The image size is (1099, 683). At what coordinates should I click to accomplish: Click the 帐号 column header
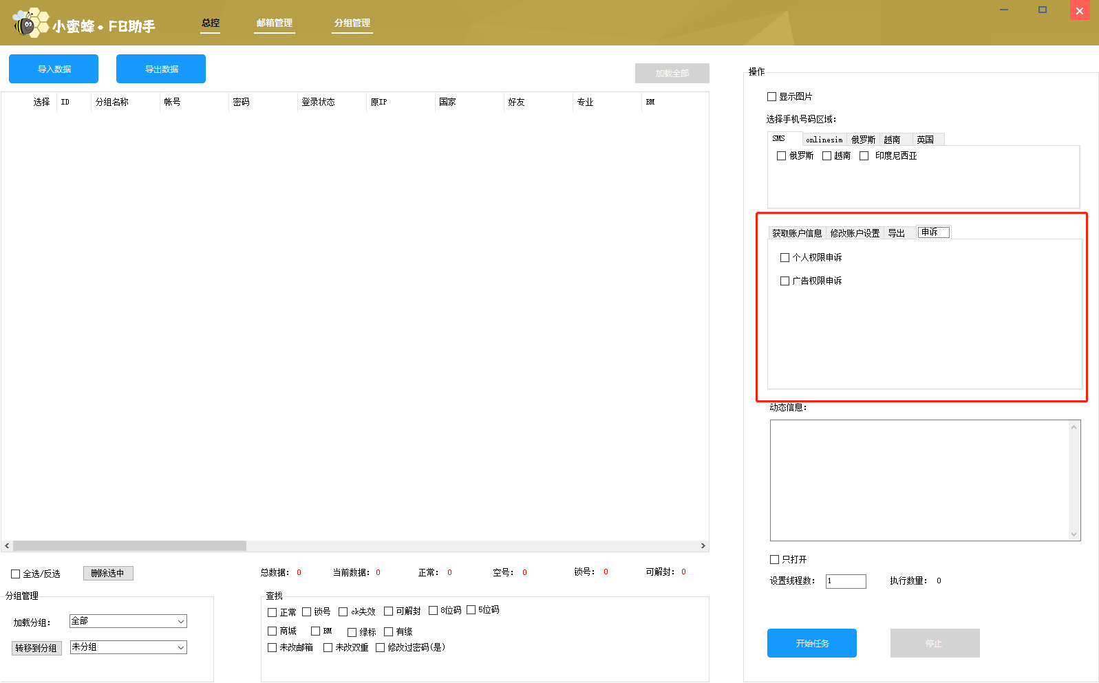coord(194,102)
